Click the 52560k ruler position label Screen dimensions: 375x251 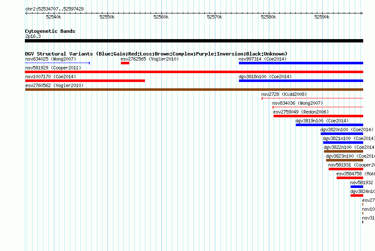[x=161, y=17]
